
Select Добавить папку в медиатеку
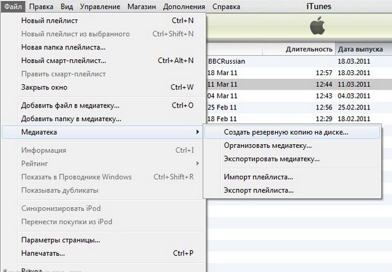tap(108, 119)
